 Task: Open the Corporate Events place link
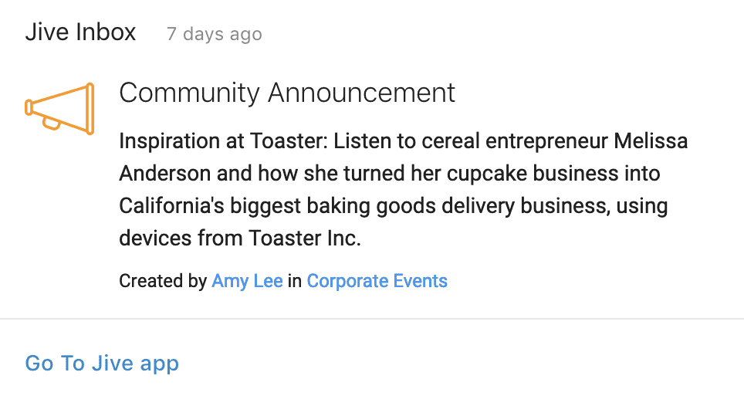pyautogui.click(x=377, y=281)
